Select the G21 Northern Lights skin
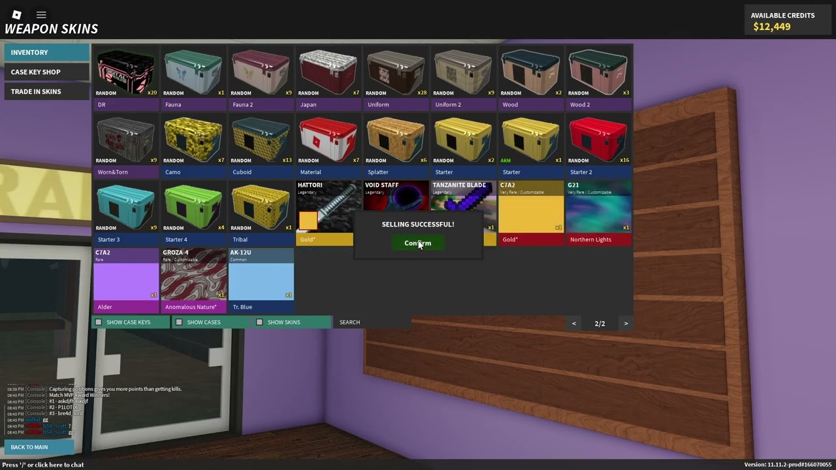This screenshot has width=836, height=470. (599, 213)
